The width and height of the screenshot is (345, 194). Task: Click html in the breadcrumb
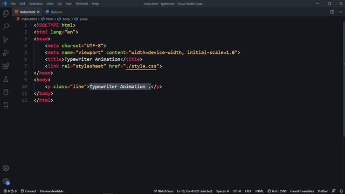coord(50,19)
